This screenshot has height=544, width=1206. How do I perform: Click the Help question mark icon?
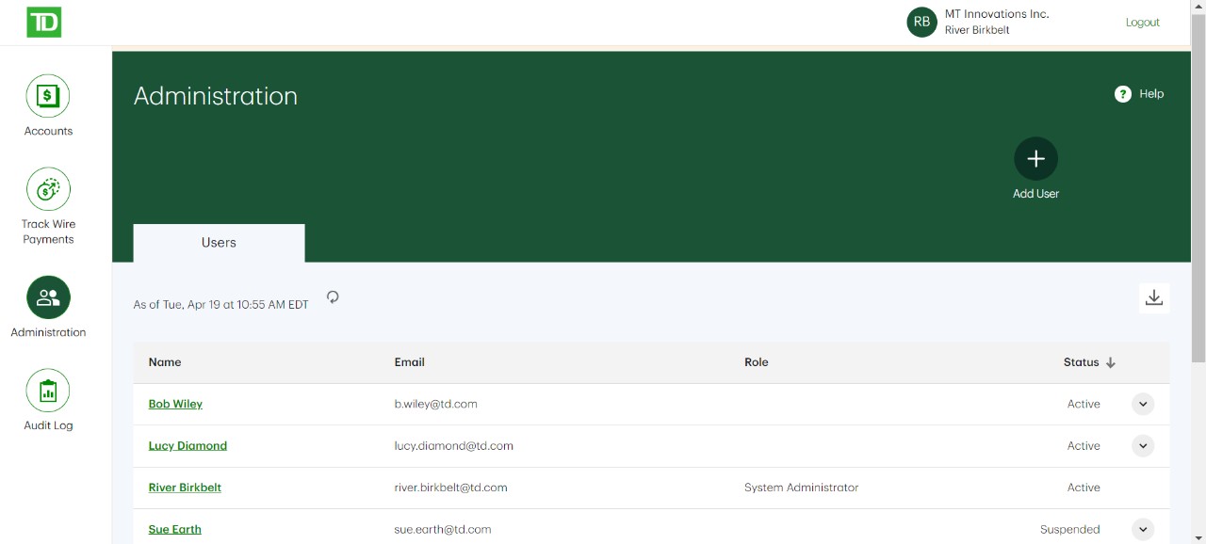pos(1122,94)
